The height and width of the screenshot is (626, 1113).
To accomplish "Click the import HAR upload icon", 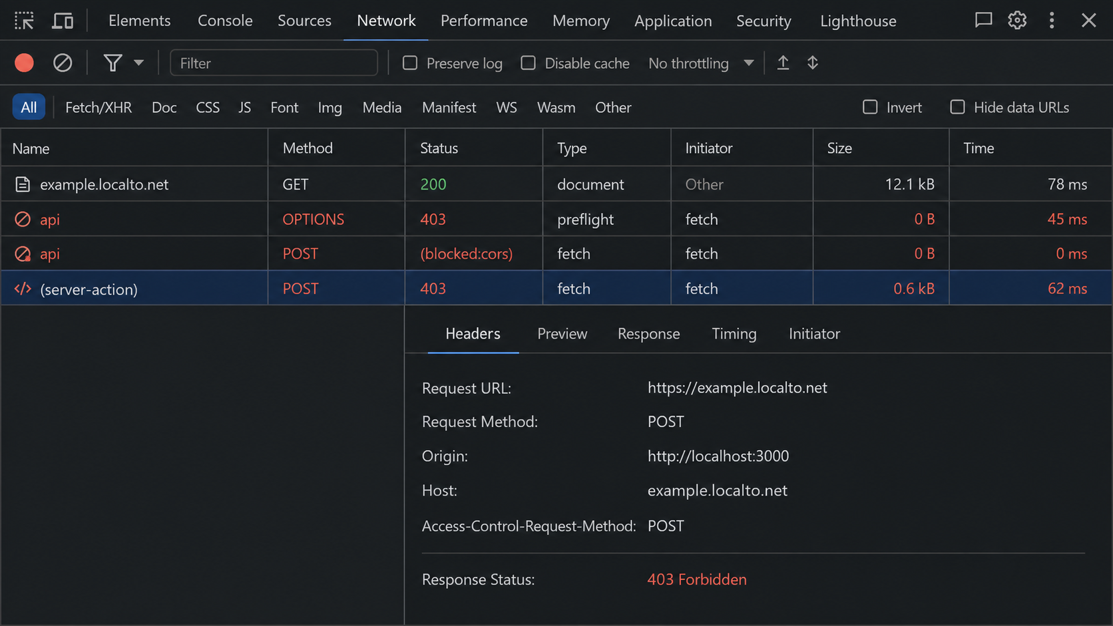I will [783, 63].
